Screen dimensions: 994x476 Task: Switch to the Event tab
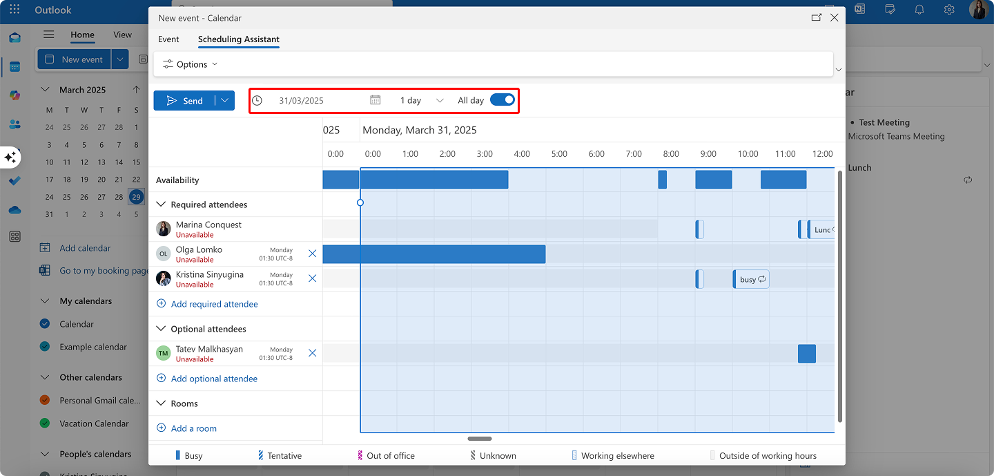point(168,39)
